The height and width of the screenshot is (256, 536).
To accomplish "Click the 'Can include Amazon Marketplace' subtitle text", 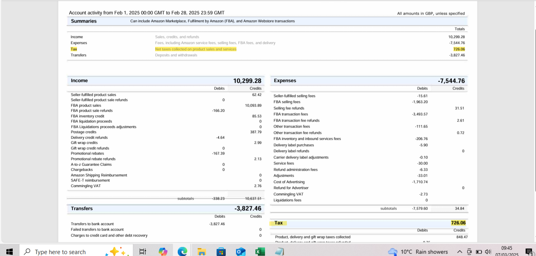I will point(213,21).
